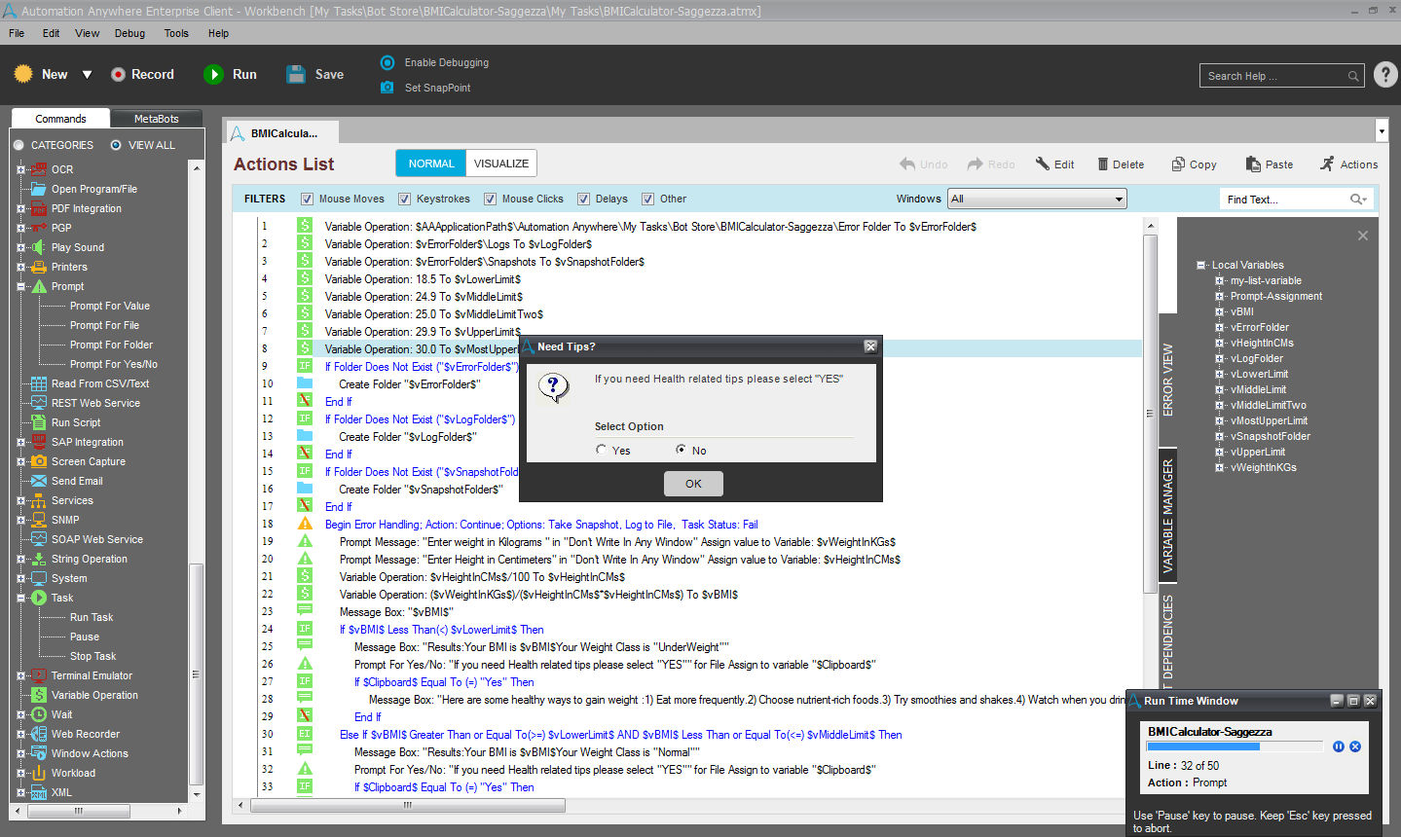
Task: Select the Yes radio option
Action: click(602, 450)
